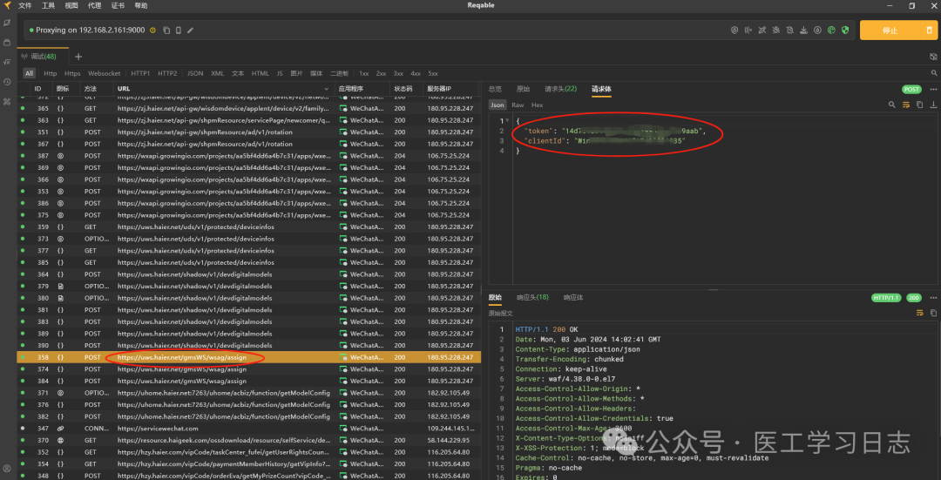Open request panel more options menu
The height and width of the screenshot is (480, 941).
click(933, 89)
